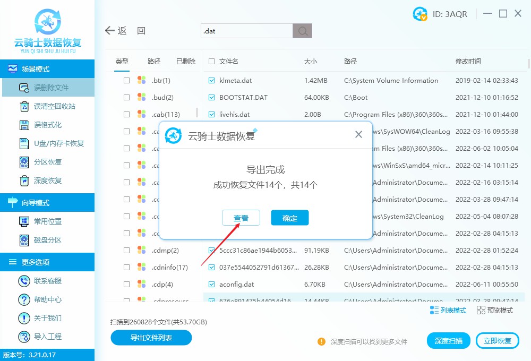The width and height of the screenshot is (531, 361).
Task: Tick the checkbox for .btr(1)
Action: (126, 80)
